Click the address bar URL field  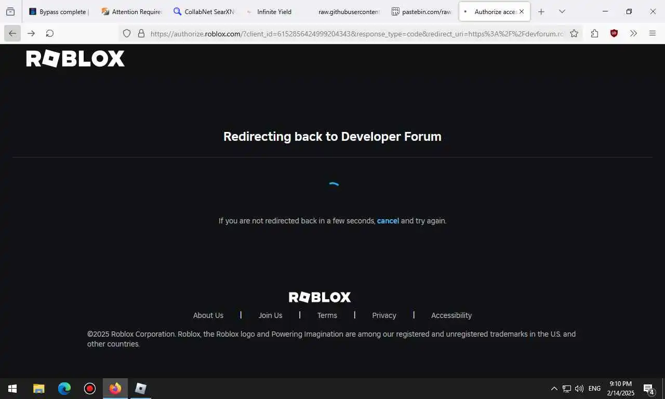click(356, 34)
